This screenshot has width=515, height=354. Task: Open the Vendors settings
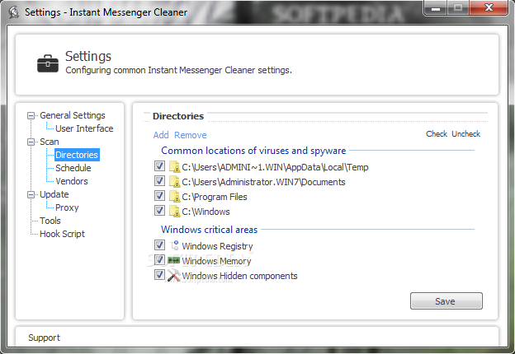coord(72,181)
